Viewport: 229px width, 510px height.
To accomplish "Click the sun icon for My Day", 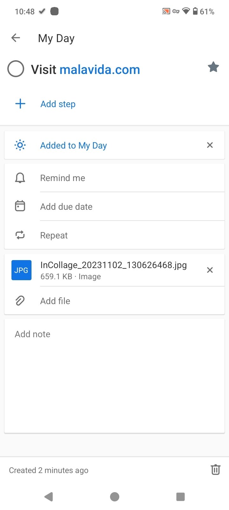I will point(20,145).
